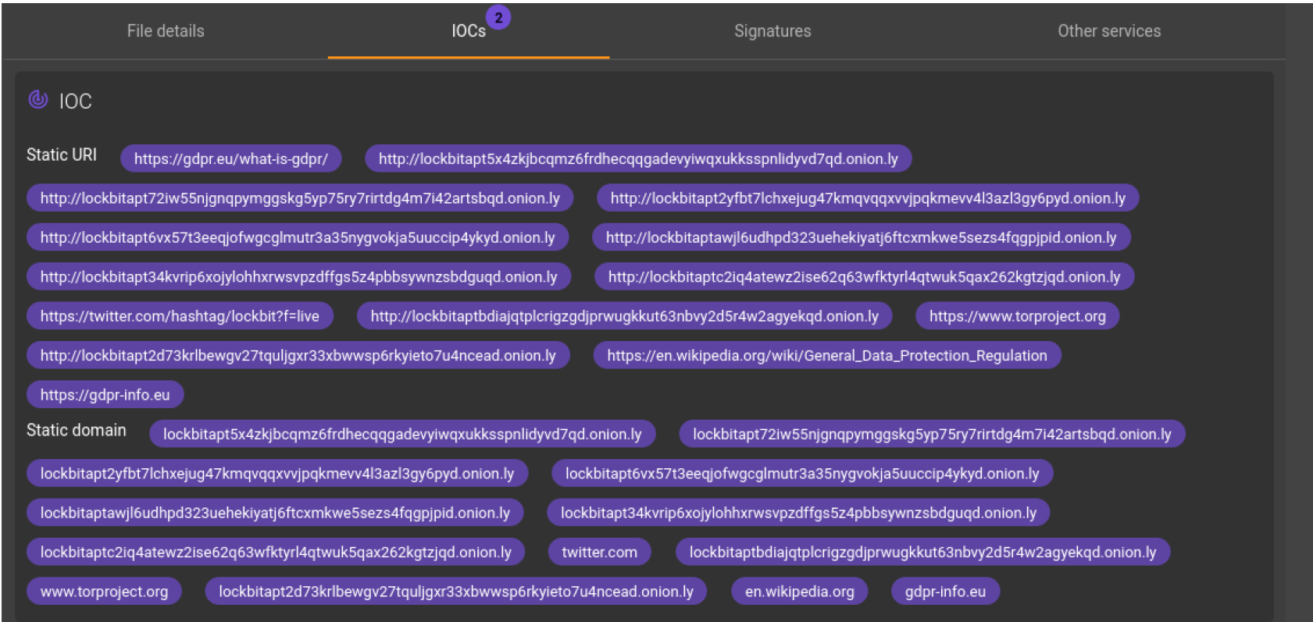Select the lockbitapt2yfbt7 static domain chip
The image size is (1313, 622).
277,474
